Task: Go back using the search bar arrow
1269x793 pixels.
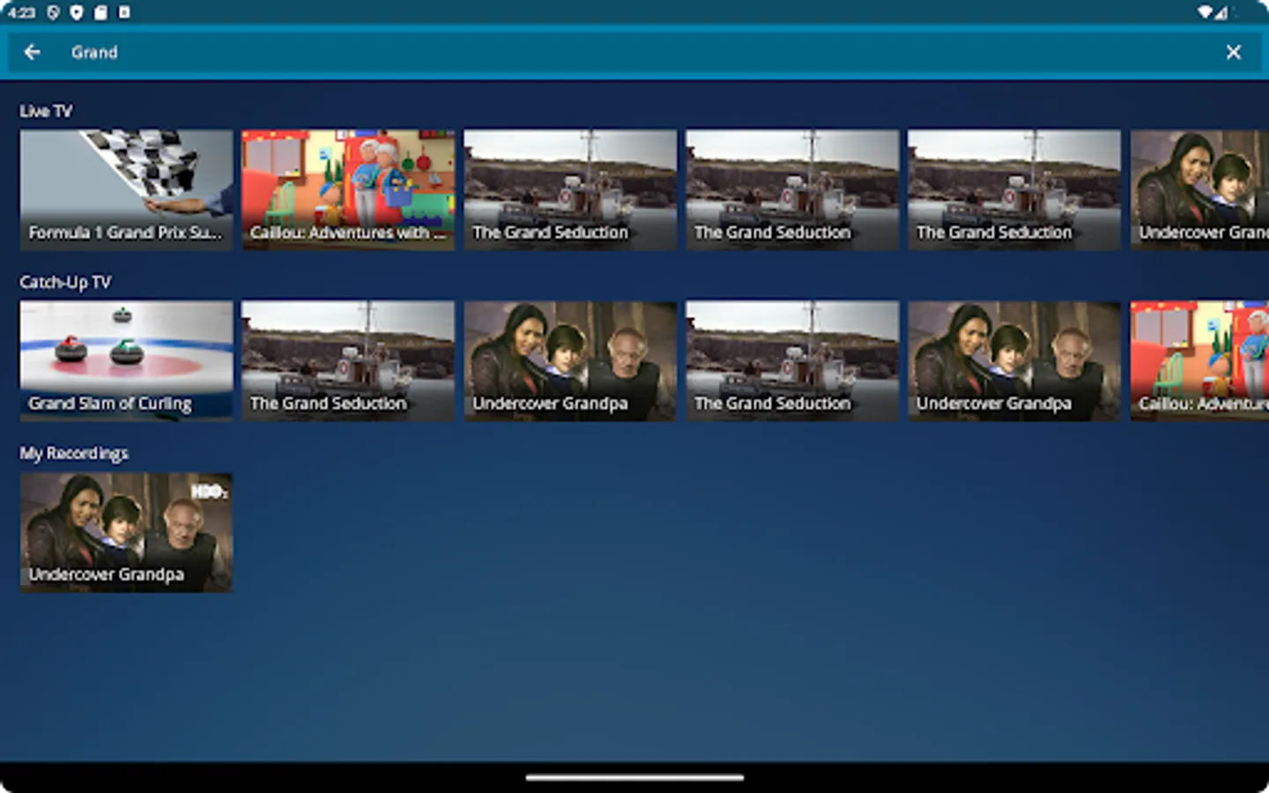Action: (33, 52)
